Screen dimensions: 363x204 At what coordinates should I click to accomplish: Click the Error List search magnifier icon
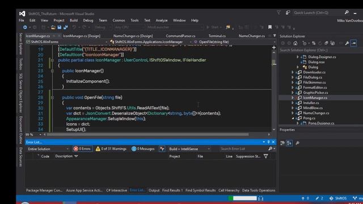click(270, 149)
